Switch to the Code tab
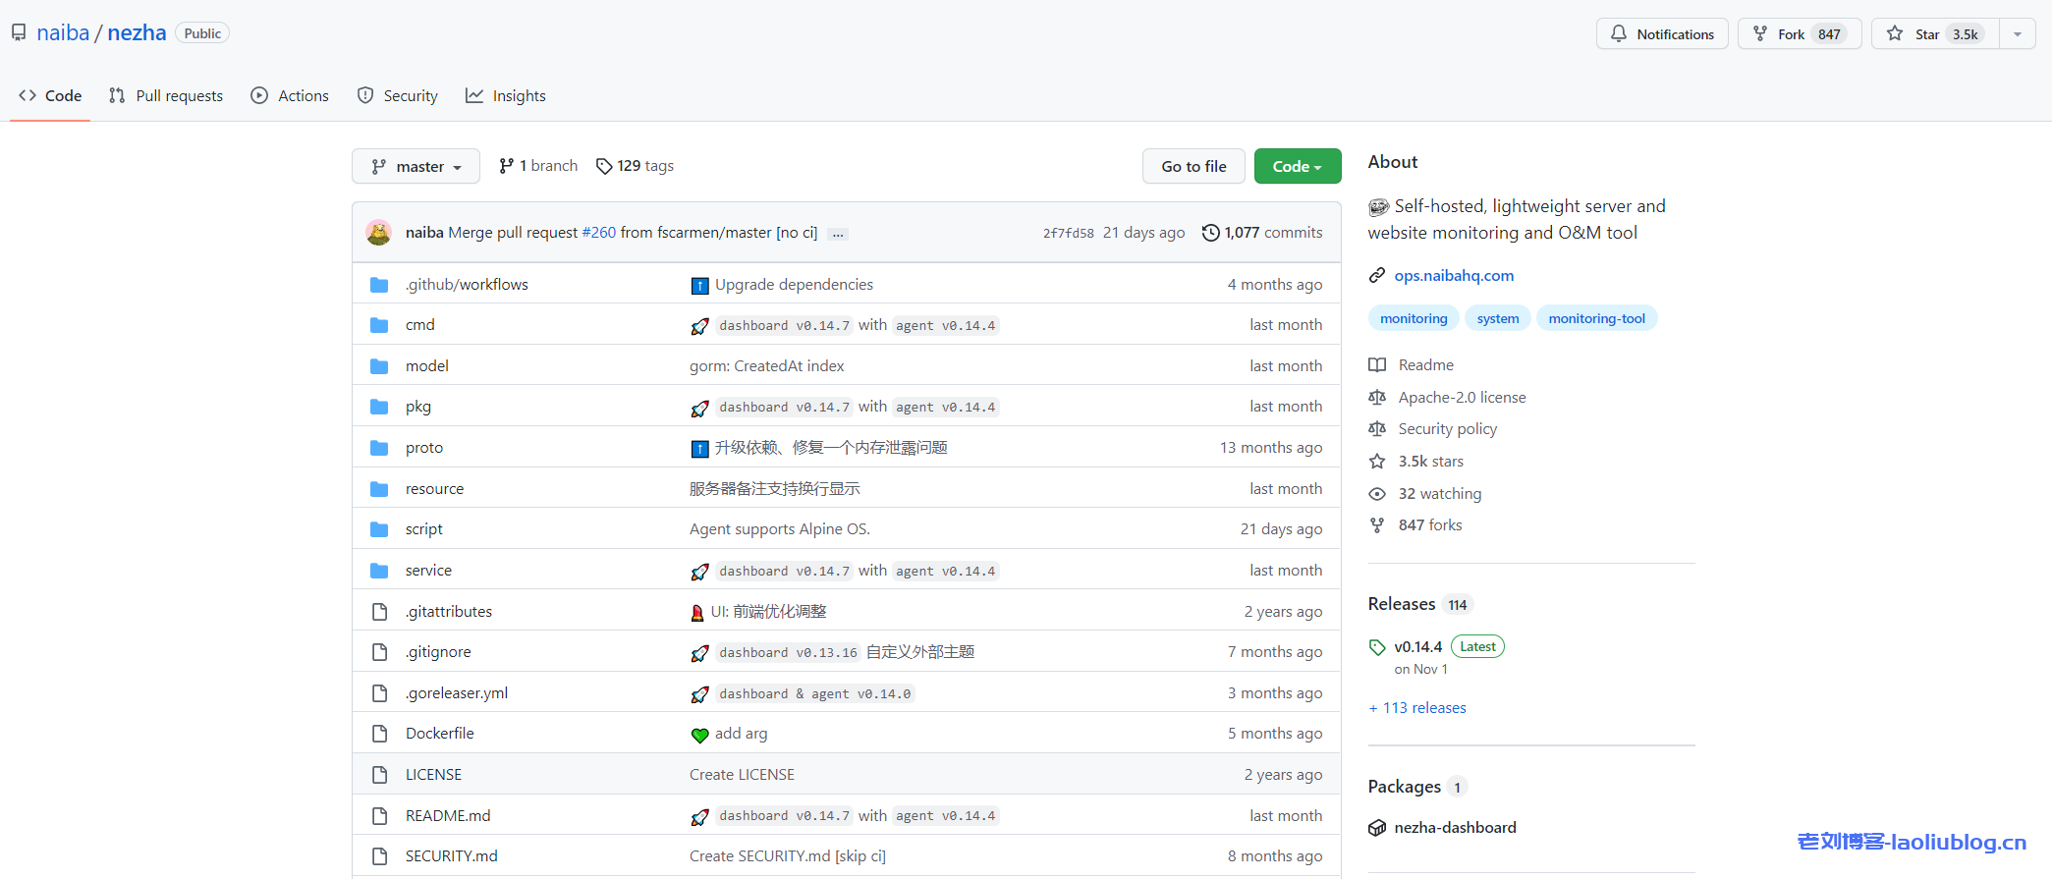Image resolution: width=2052 pixels, height=879 pixels. tap(50, 96)
